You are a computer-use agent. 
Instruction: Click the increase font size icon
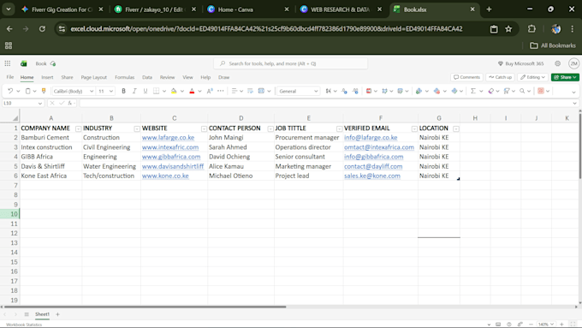click(x=210, y=91)
